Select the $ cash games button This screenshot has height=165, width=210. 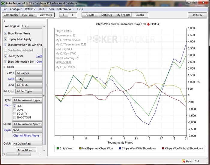[64, 15]
